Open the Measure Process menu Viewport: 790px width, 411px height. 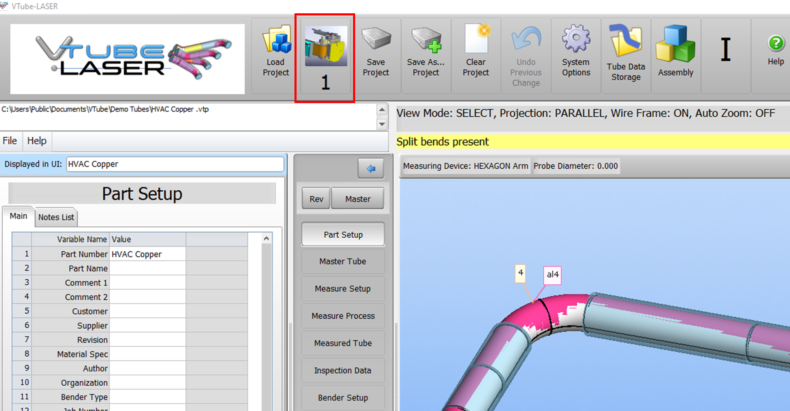pos(343,316)
